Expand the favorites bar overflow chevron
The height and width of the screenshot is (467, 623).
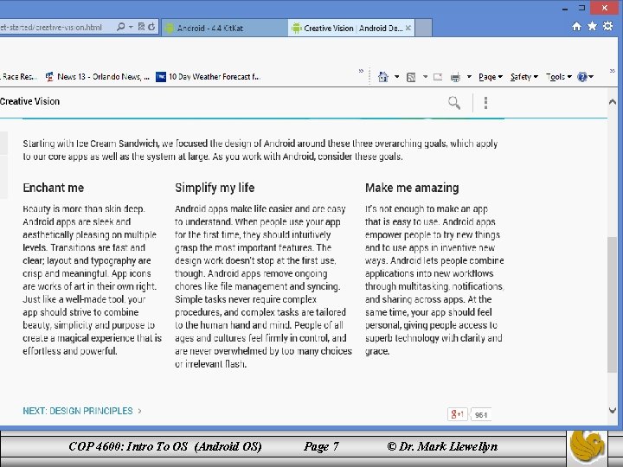point(361,72)
